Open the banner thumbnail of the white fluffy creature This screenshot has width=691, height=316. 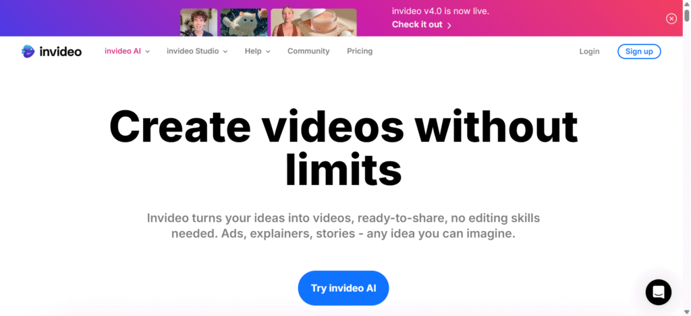coord(244,22)
